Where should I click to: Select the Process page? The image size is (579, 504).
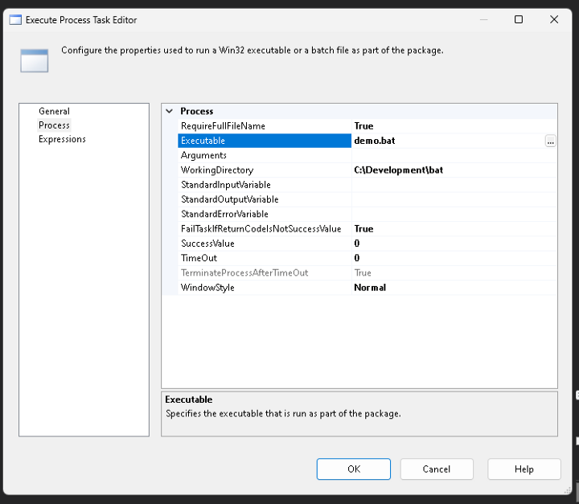coord(54,125)
